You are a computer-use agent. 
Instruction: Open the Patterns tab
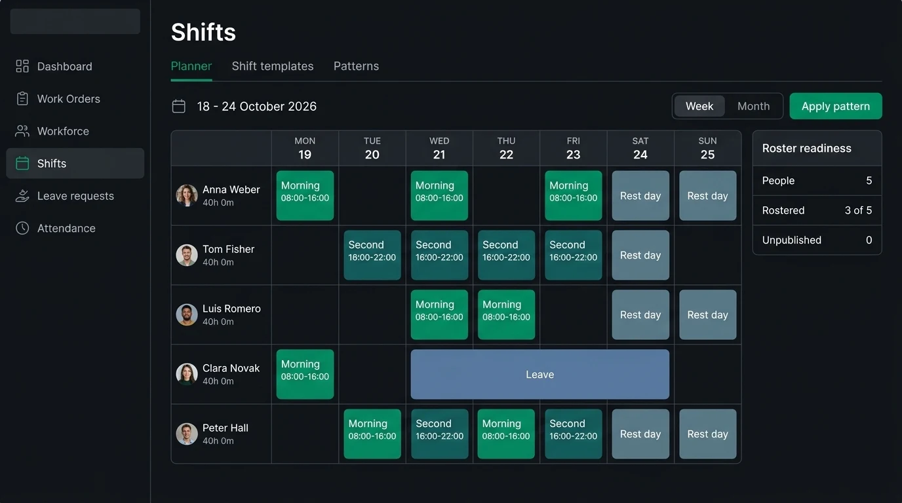pyautogui.click(x=356, y=66)
